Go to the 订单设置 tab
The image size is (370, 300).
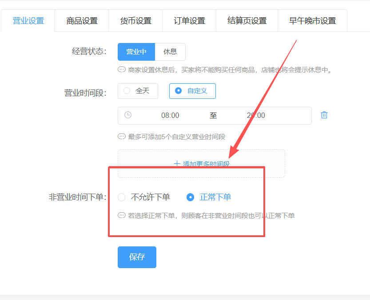[x=189, y=21]
